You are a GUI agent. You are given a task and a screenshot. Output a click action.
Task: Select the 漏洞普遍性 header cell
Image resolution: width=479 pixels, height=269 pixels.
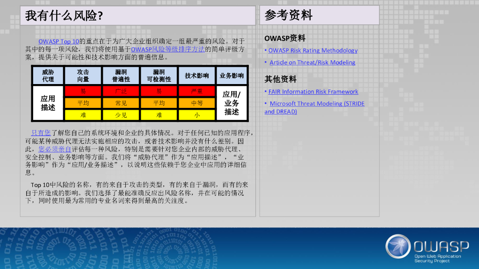pos(121,76)
